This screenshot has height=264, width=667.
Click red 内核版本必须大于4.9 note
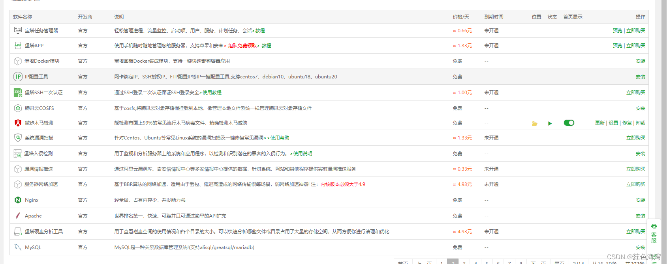[343, 184]
